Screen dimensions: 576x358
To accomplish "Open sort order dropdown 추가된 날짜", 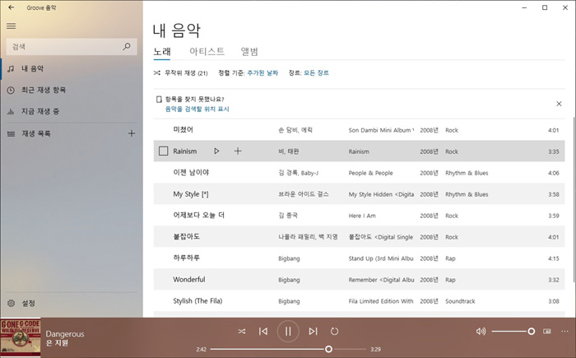I will coord(263,73).
